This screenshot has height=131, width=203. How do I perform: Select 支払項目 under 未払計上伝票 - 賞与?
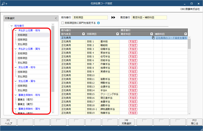point(33,63)
